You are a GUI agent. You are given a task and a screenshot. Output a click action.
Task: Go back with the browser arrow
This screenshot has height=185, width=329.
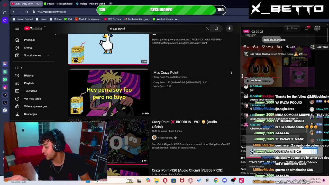point(14,12)
